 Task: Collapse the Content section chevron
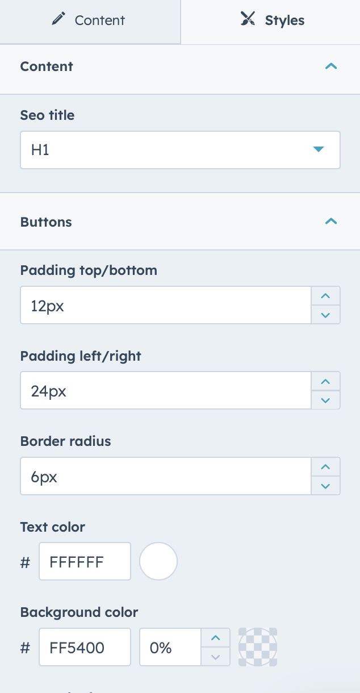(331, 66)
